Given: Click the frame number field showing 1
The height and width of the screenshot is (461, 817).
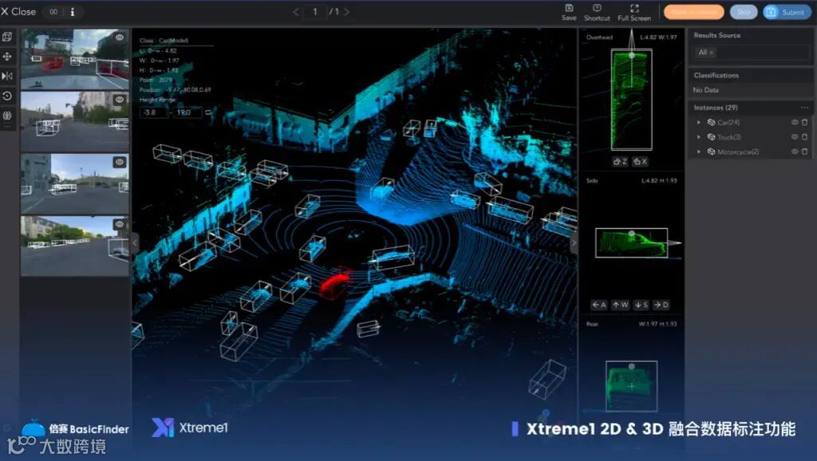Looking at the screenshot, I should [314, 11].
